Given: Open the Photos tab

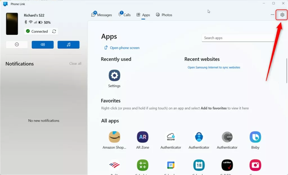Looking at the screenshot, I should (164, 15).
